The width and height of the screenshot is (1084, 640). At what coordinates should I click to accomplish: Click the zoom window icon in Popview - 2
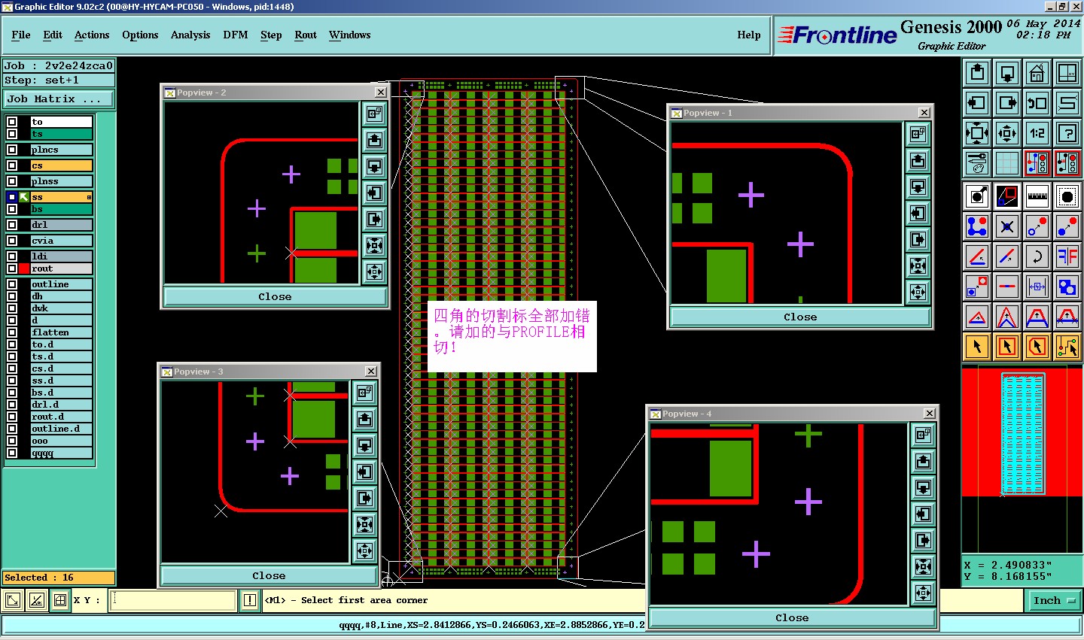coord(374,114)
